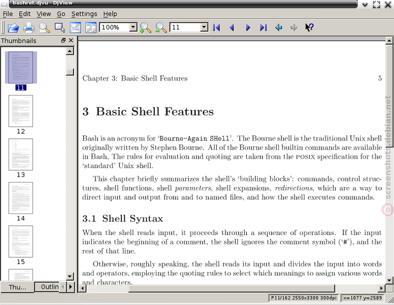The height and width of the screenshot is (305, 394).
Task: Select page 12 thumbnail
Action: pyautogui.click(x=21, y=111)
